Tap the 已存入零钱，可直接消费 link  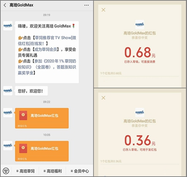pyautogui.click(x=140, y=62)
